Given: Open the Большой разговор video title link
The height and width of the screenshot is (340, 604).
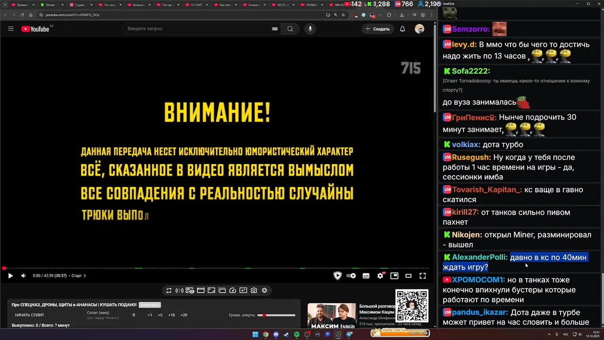Looking at the screenshot, I should click(x=377, y=309).
